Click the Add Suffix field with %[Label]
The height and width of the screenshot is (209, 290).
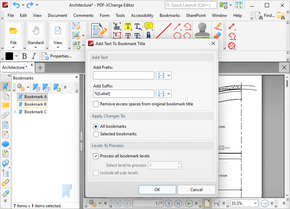[123, 94]
